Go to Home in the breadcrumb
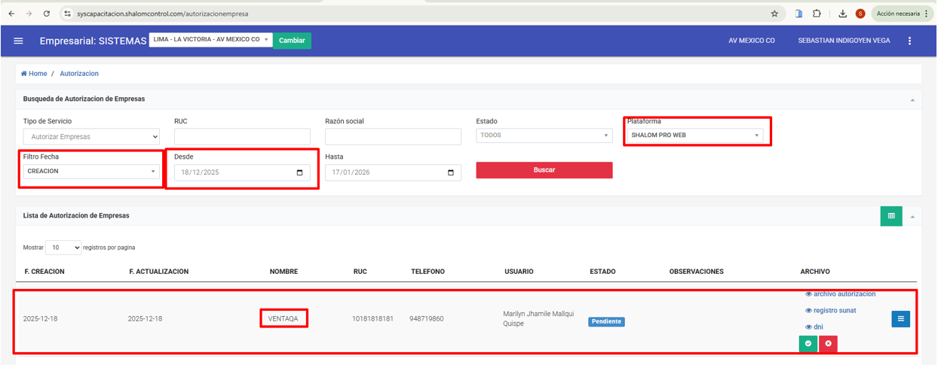This screenshot has height=365, width=938. pos(35,74)
